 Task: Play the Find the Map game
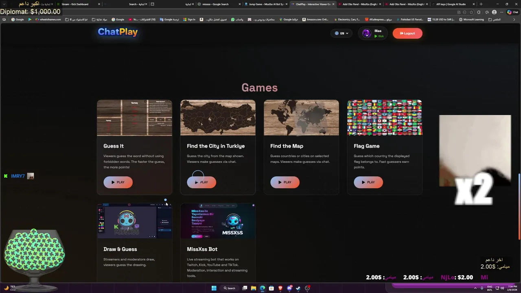[285, 182]
